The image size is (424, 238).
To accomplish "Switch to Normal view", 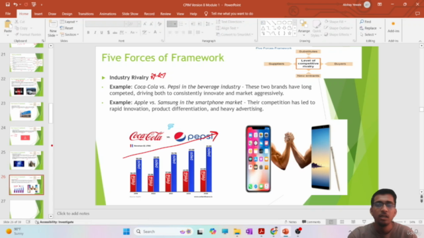I will [331, 222].
